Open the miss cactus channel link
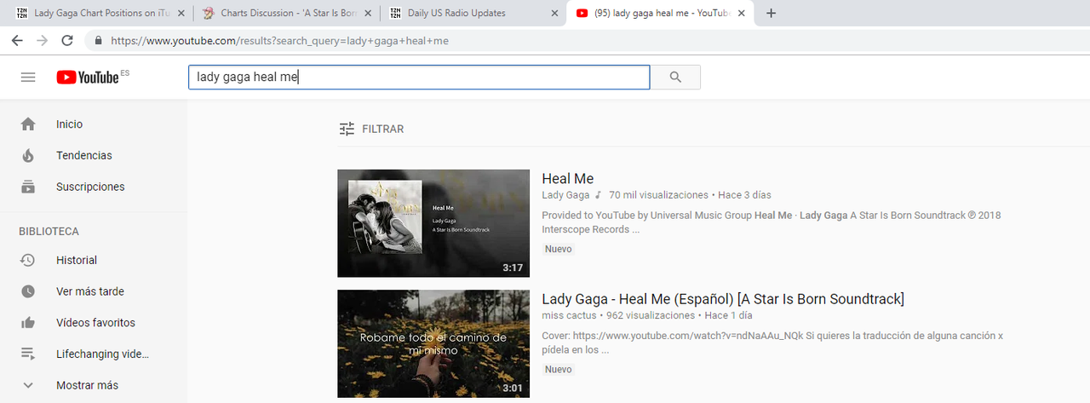Viewport: 1090px width, 403px height. [x=570, y=315]
